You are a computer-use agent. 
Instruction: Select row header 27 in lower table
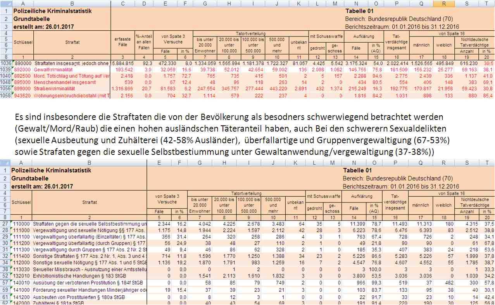(5, 224)
